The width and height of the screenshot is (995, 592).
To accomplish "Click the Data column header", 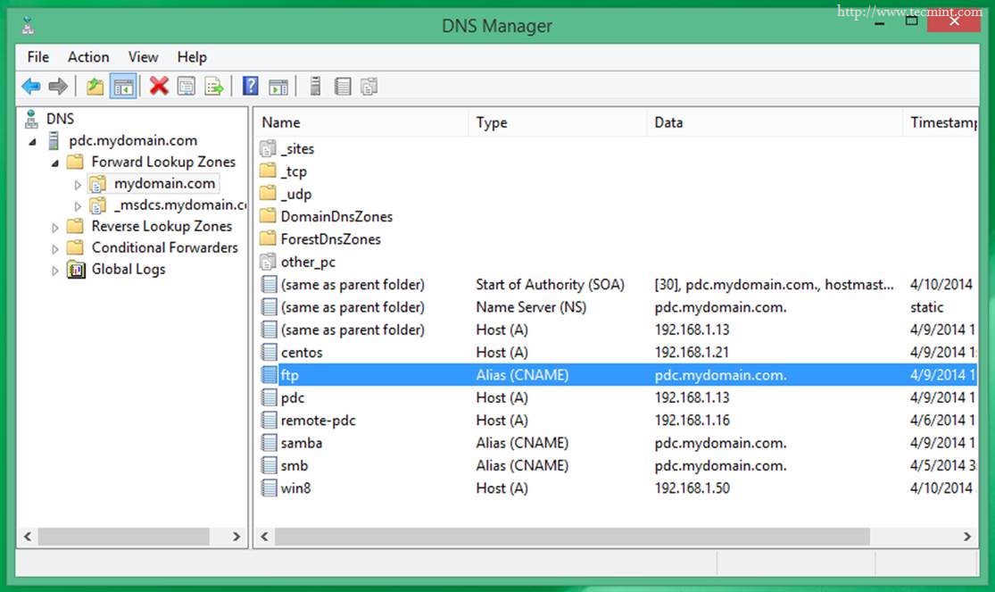I will click(668, 122).
